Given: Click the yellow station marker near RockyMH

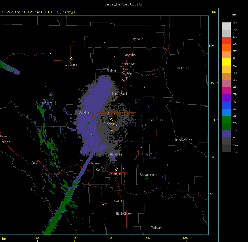Looking at the screenshot, I should (72, 59).
